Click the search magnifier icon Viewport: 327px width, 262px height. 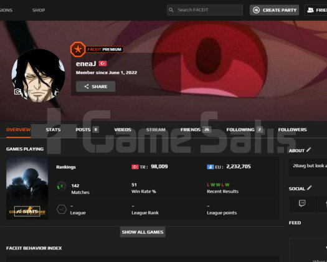click(171, 10)
